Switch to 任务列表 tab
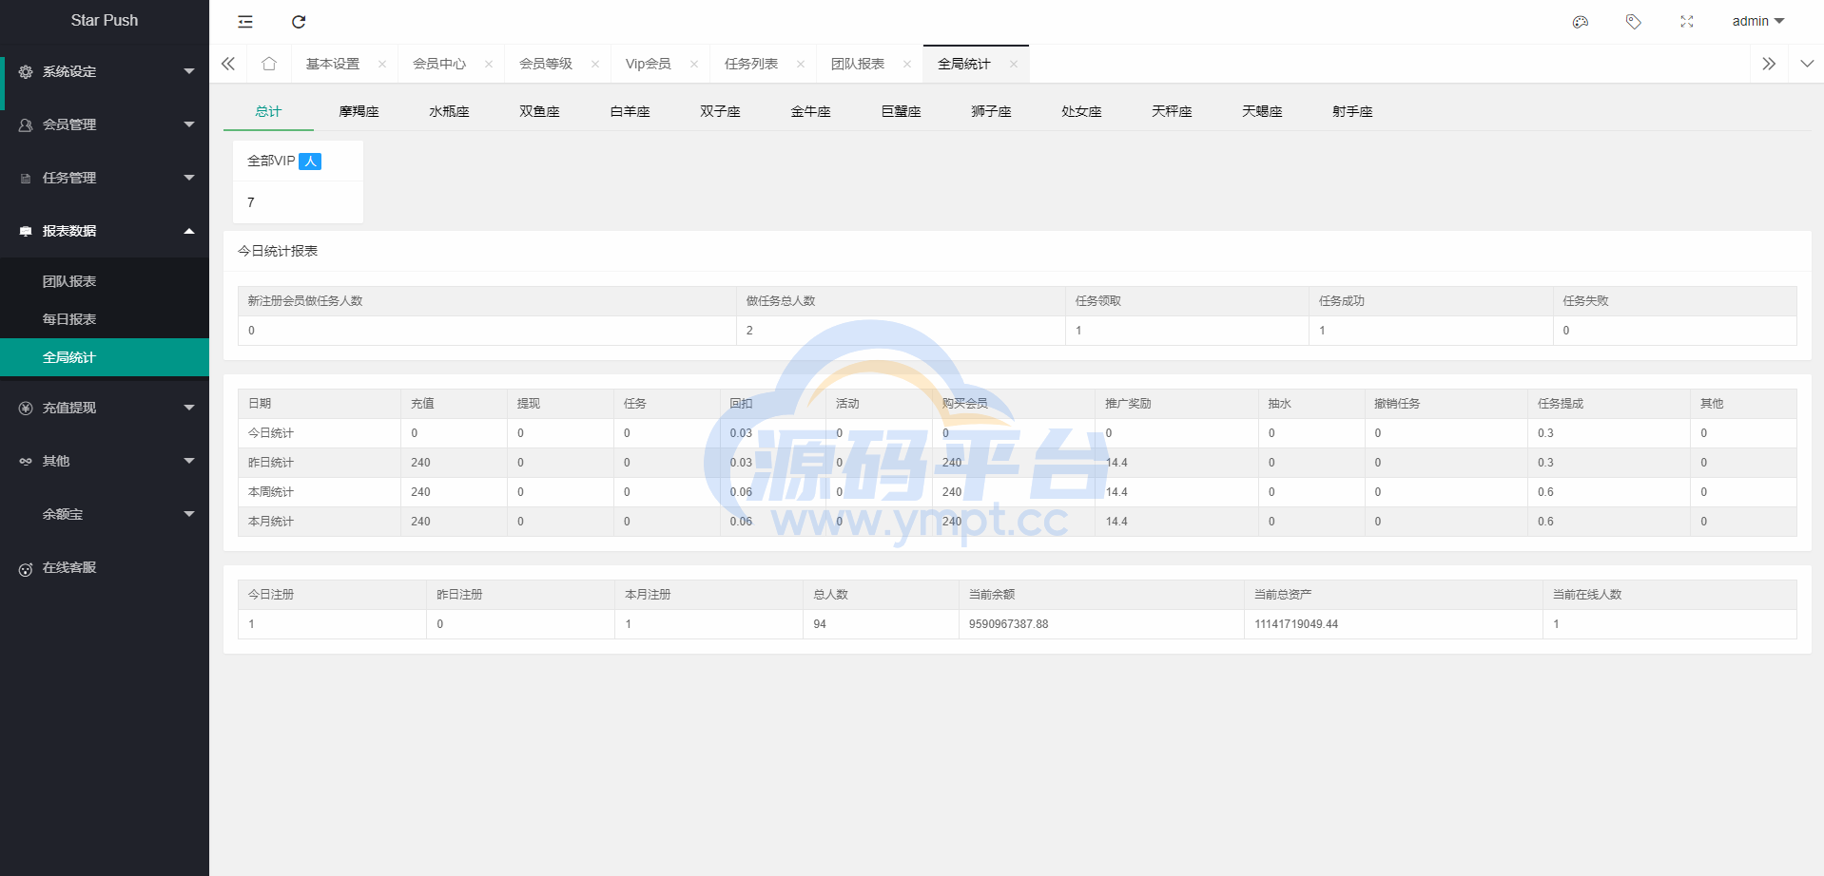This screenshot has height=876, width=1824. (x=751, y=64)
